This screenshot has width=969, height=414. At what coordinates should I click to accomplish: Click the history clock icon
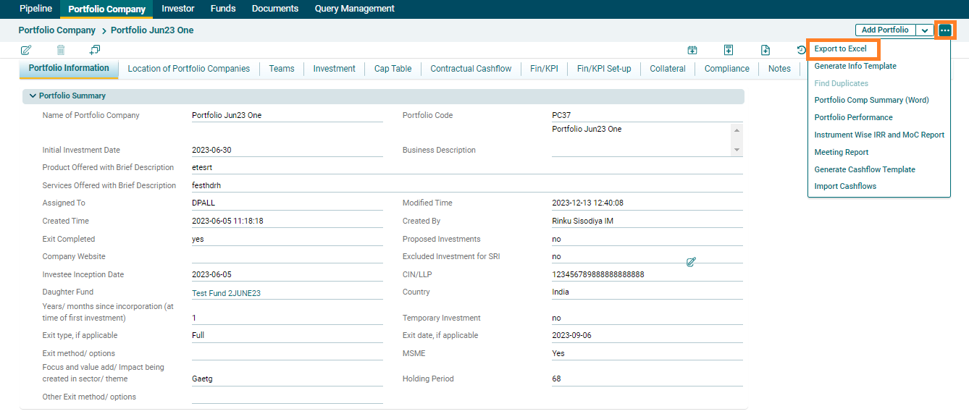point(801,50)
